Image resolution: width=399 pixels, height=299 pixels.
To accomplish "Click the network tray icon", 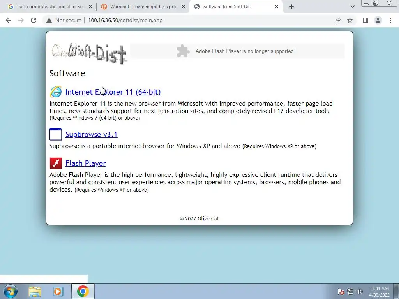I will coord(350,292).
